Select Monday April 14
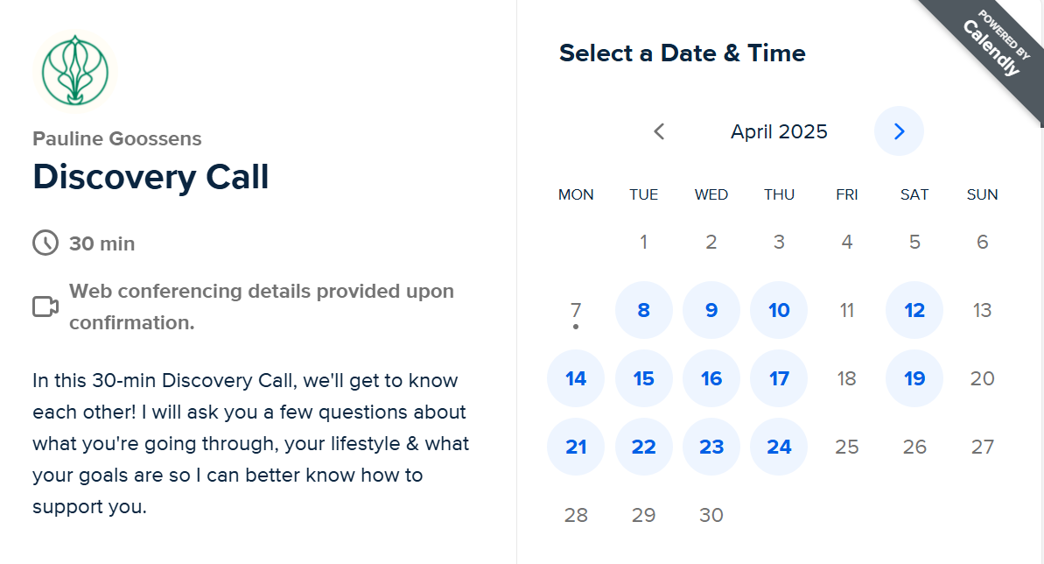 coord(576,378)
